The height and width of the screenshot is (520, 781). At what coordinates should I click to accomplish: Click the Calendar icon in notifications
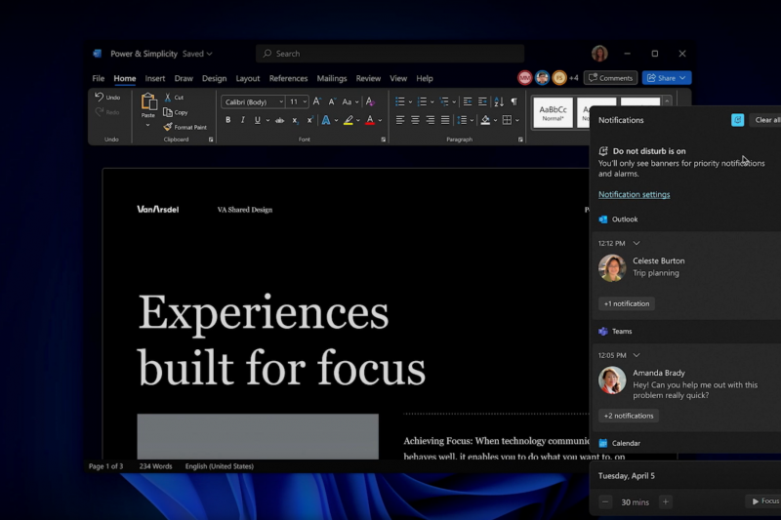(603, 443)
